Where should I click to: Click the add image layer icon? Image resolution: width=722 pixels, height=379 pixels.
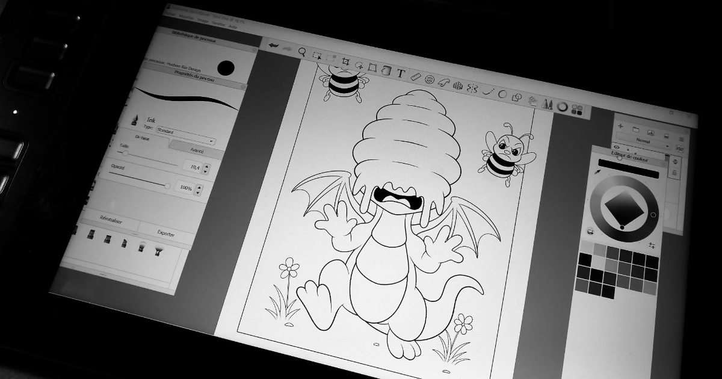pos(650,132)
